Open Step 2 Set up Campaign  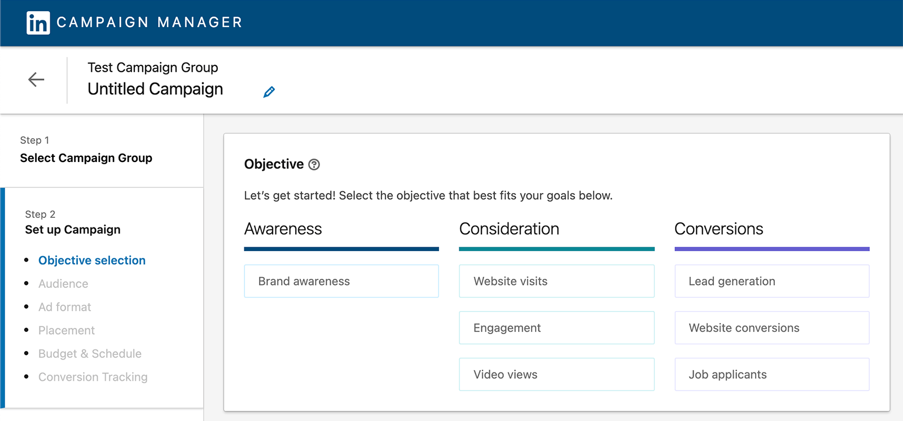[73, 222]
